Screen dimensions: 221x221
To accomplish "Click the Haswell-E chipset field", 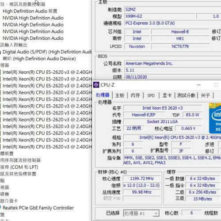I will click(180, 32).
